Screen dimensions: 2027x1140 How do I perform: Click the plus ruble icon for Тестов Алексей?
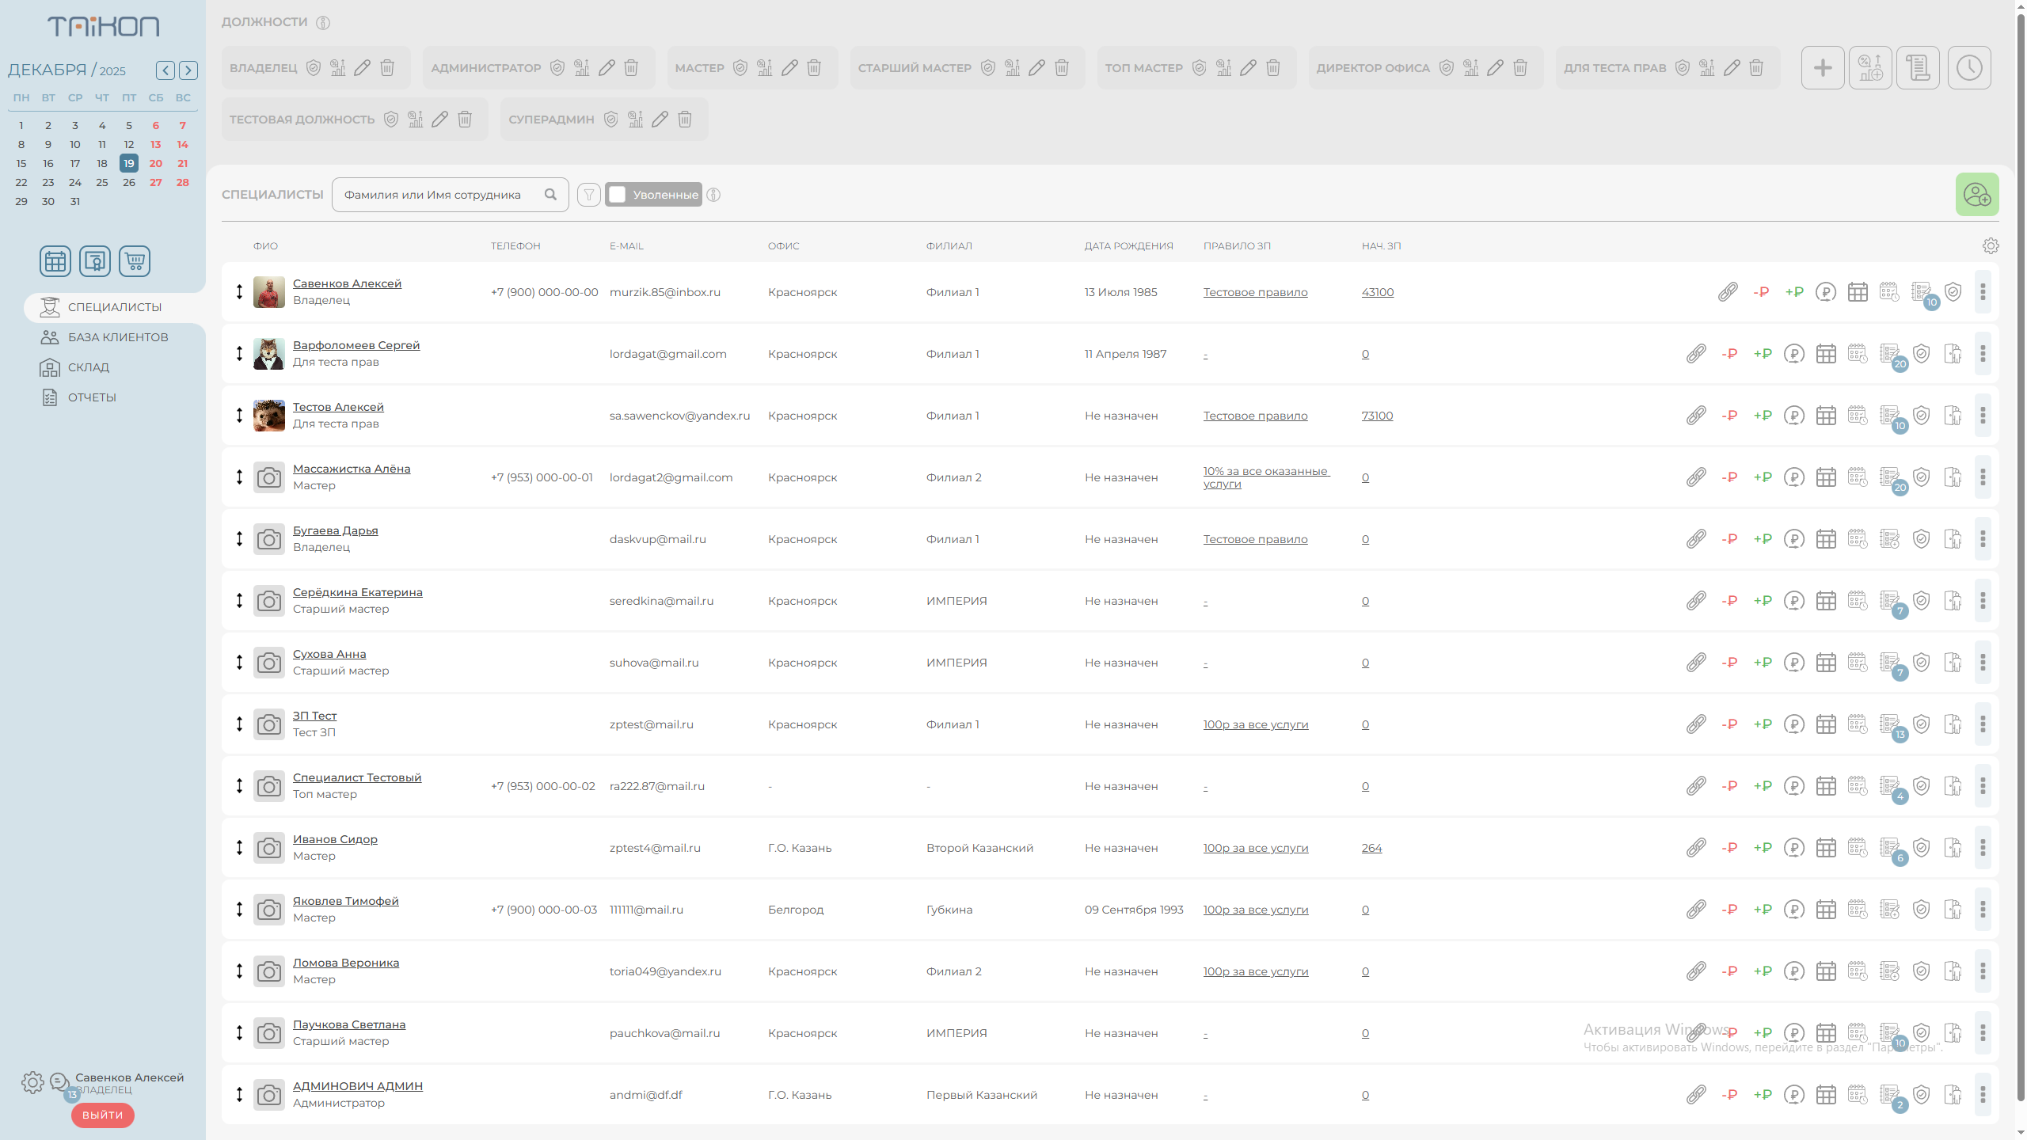point(1763,416)
